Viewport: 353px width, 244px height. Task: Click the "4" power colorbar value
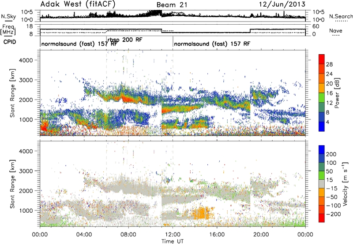[x=327, y=122]
